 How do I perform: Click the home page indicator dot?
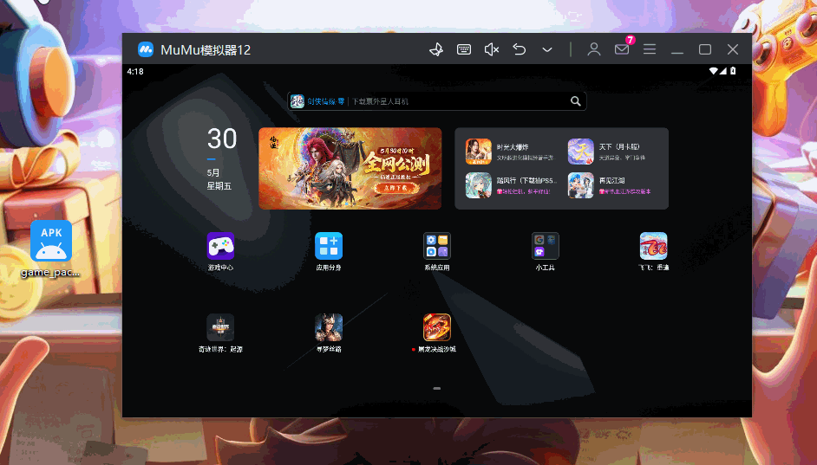click(436, 388)
